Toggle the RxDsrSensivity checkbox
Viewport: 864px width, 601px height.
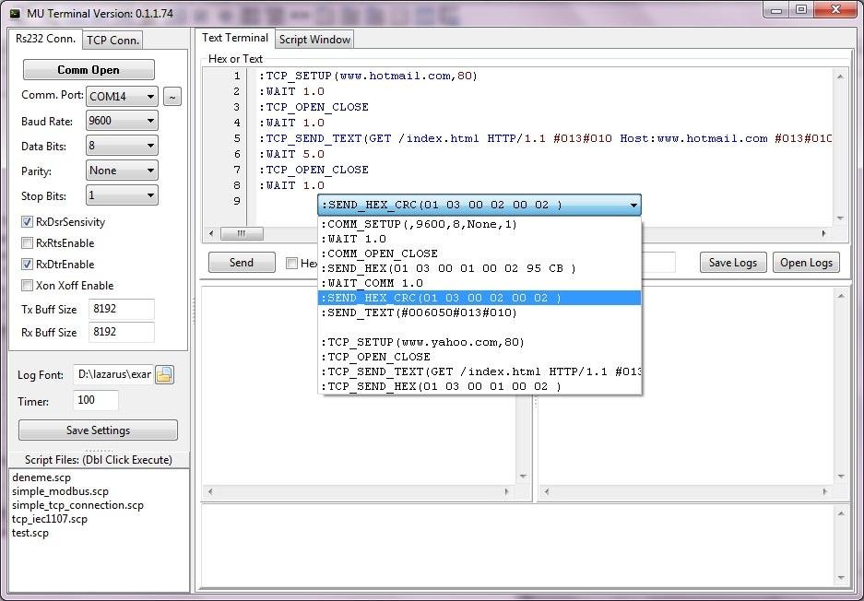pos(28,222)
